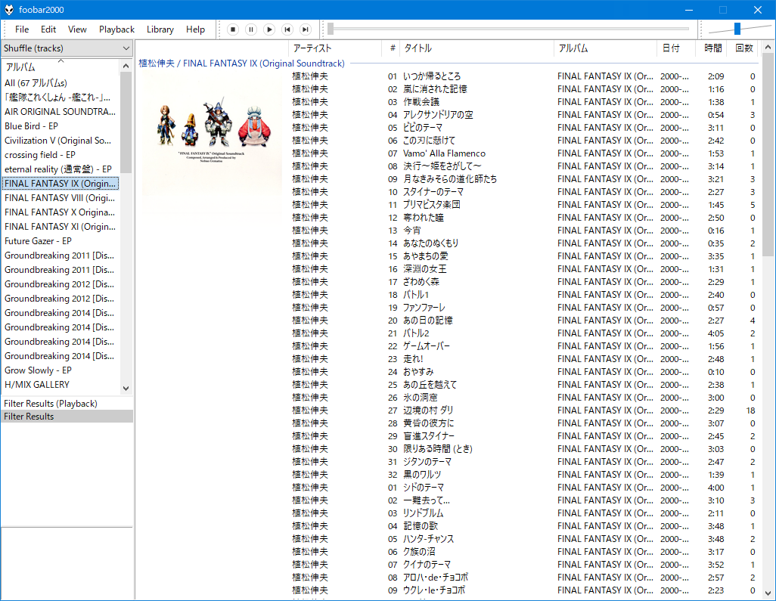Screen dimensions: 776x601
Task: Skip to the next track
Action: coord(306,29)
